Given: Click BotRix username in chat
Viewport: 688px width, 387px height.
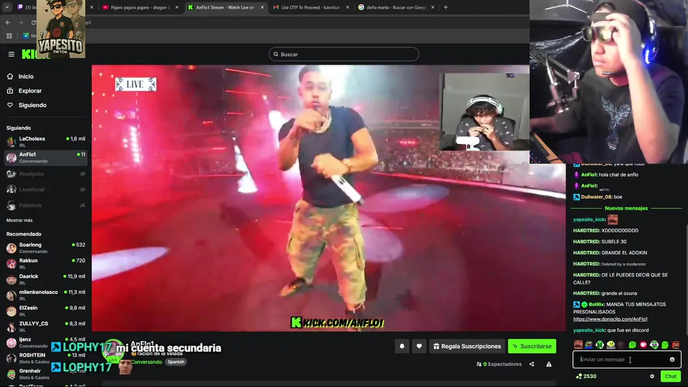Looking at the screenshot, I should pyautogui.click(x=596, y=305).
